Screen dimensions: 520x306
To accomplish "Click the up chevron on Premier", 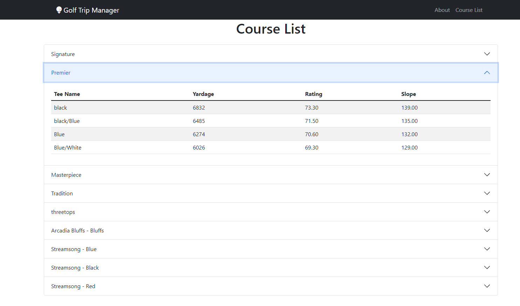I will tap(487, 72).
